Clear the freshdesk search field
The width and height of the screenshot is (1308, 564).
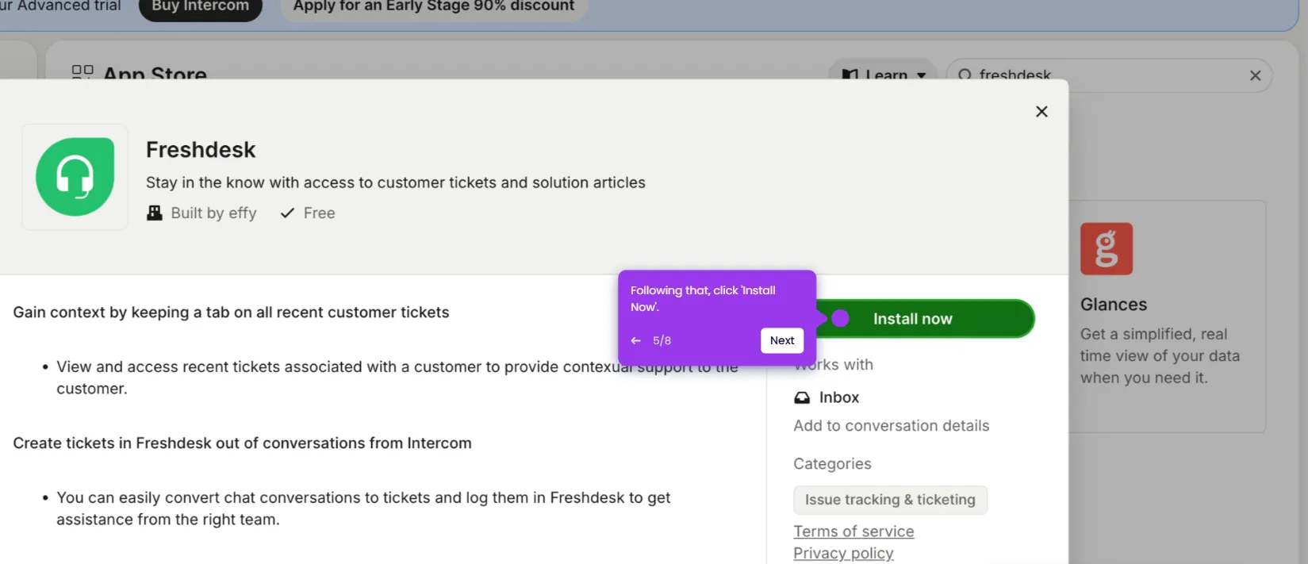(1255, 75)
